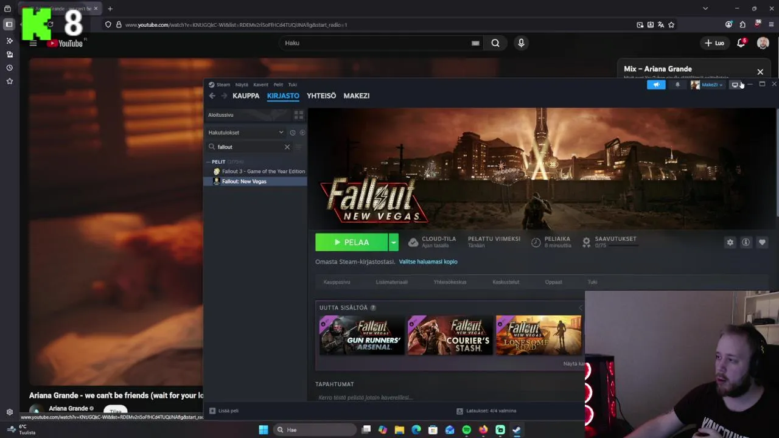The height and width of the screenshot is (438, 779).
Task: Bookmark page with the browser star icon
Action: (671, 25)
